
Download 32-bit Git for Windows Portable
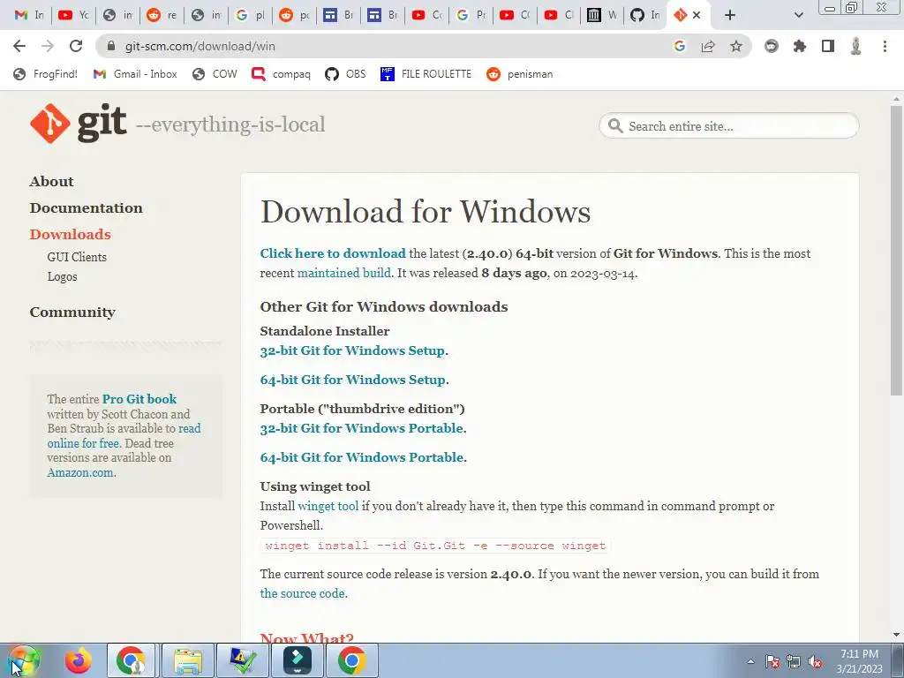(x=361, y=428)
